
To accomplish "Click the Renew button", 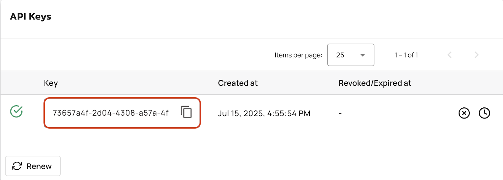I will (x=33, y=166).
